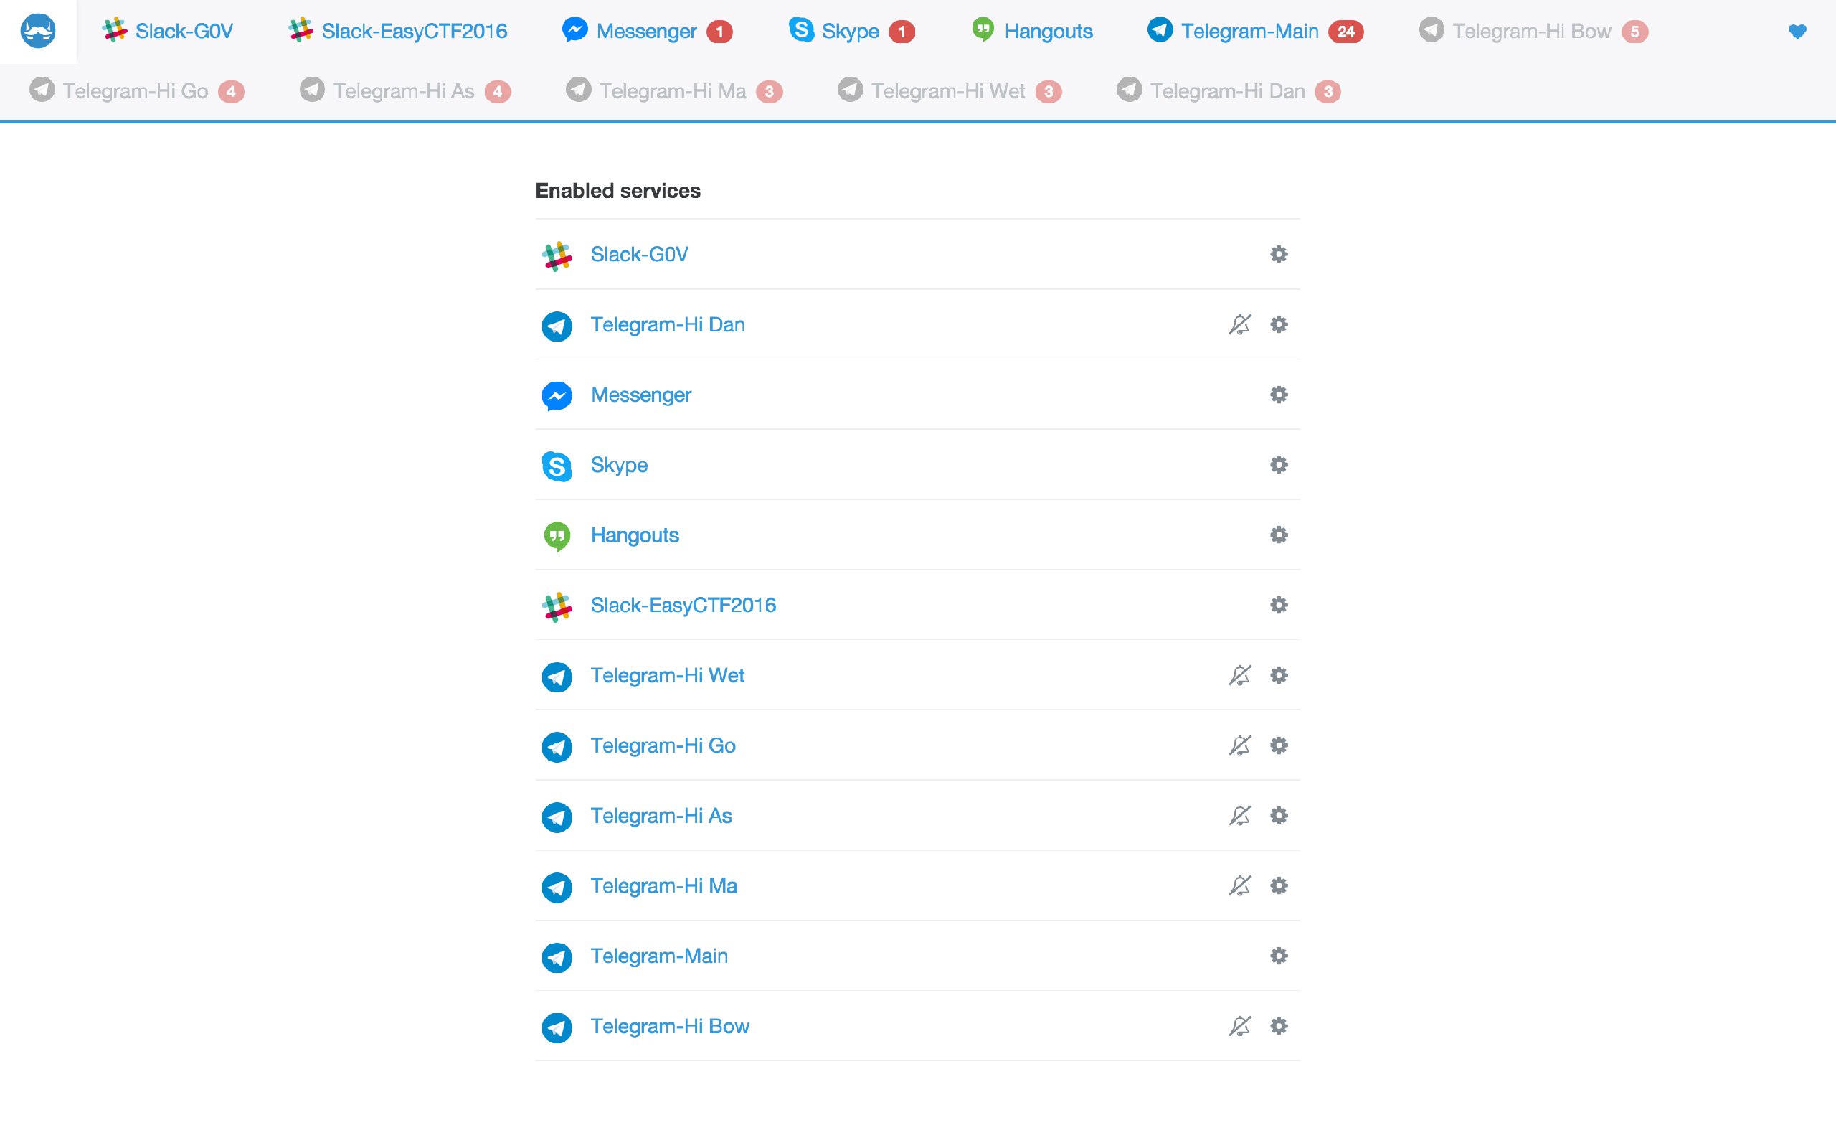Open the Skype service link
This screenshot has height=1148, width=1836.
tap(619, 465)
